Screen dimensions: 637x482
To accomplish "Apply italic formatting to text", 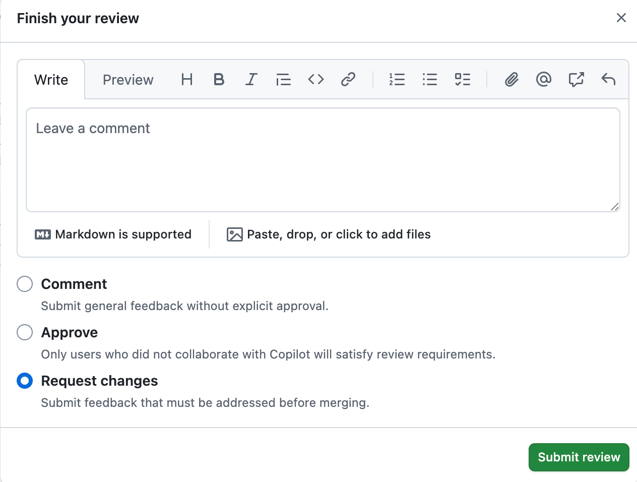I will [251, 80].
